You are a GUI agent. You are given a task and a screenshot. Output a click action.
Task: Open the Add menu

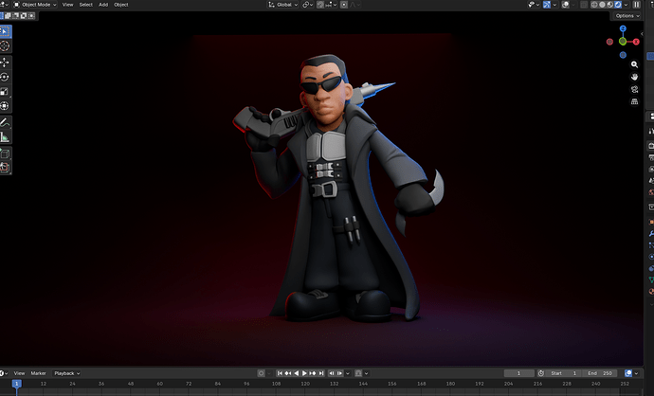pyautogui.click(x=103, y=5)
